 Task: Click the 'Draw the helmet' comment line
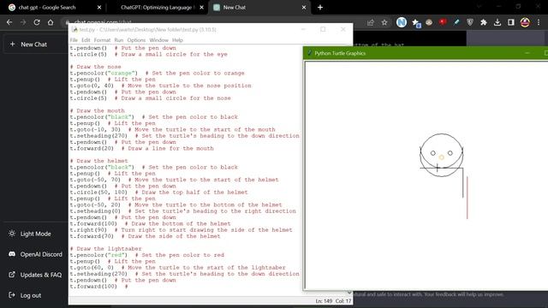[x=99, y=161]
